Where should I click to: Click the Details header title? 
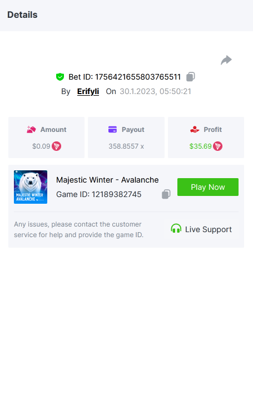(x=23, y=15)
